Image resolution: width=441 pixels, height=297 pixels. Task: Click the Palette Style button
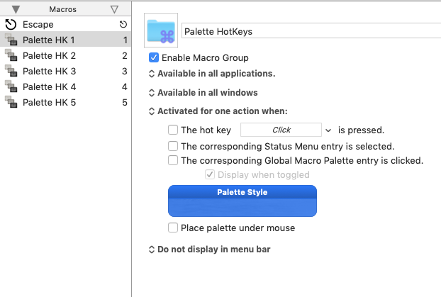(x=242, y=201)
